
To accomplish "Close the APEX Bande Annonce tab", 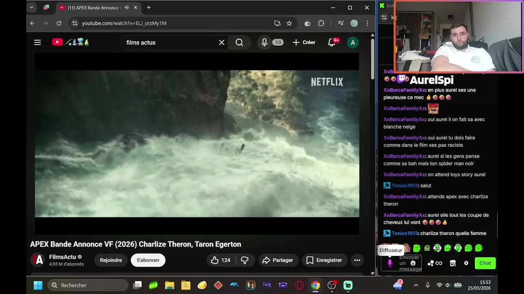I will click(x=136, y=7).
